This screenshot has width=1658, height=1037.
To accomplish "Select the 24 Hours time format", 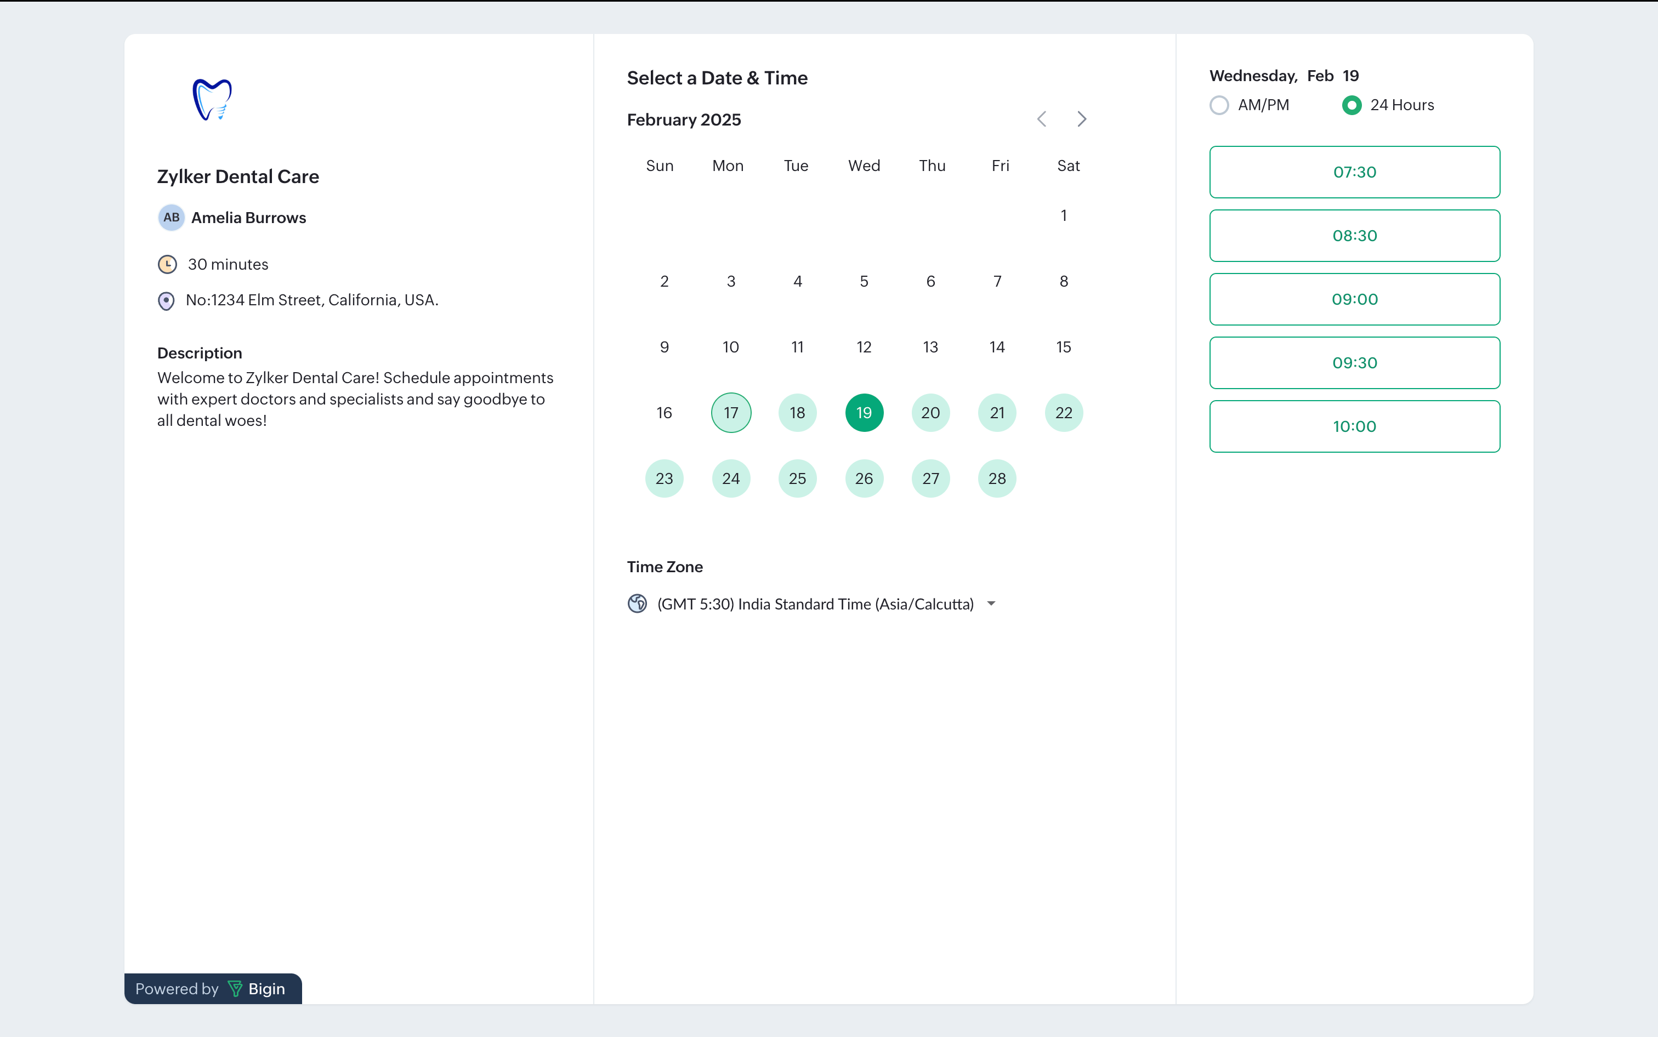I will [x=1352, y=105].
